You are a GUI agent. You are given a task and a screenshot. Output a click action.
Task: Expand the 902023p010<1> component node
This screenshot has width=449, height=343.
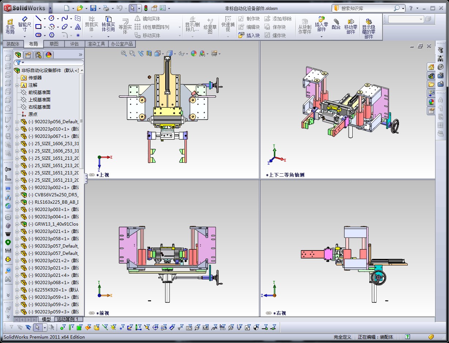click(x=17, y=129)
